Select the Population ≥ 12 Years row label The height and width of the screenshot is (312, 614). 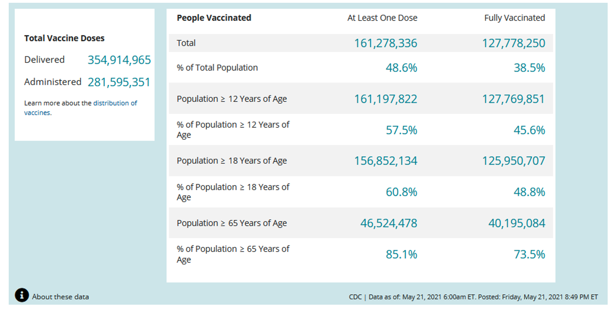coord(232,99)
